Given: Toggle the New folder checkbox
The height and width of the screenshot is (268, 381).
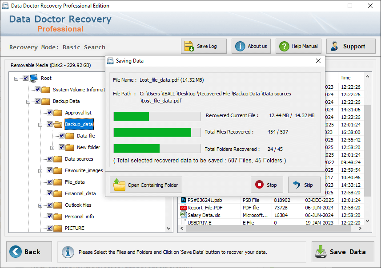Looking at the screenshot, I should click(61, 147).
